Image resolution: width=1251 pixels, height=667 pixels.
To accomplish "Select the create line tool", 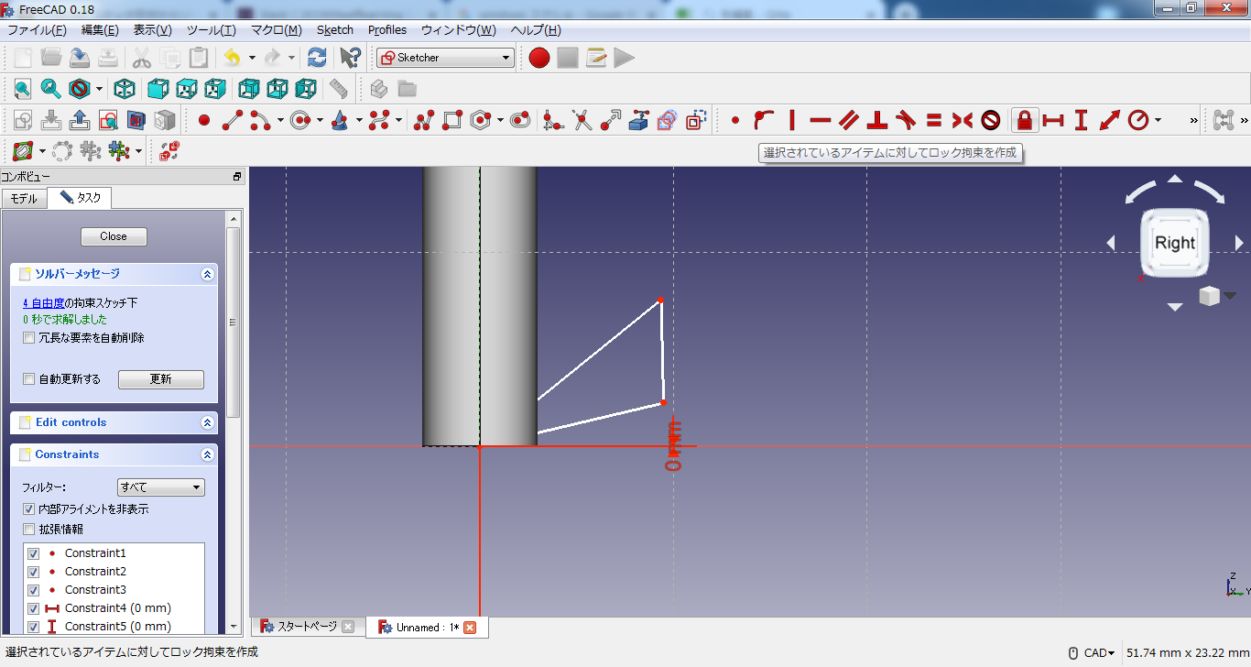I will (x=233, y=120).
